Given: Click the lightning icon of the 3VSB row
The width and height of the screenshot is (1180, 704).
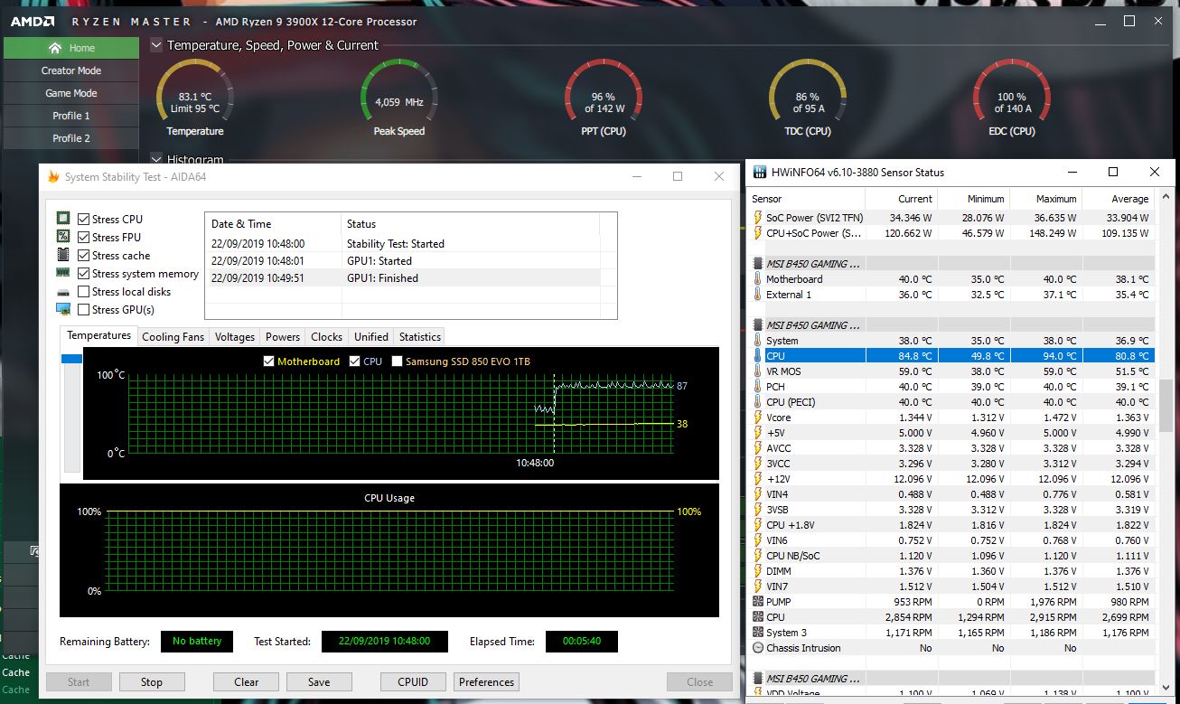Looking at the screenshot, I should pos(757,510).
